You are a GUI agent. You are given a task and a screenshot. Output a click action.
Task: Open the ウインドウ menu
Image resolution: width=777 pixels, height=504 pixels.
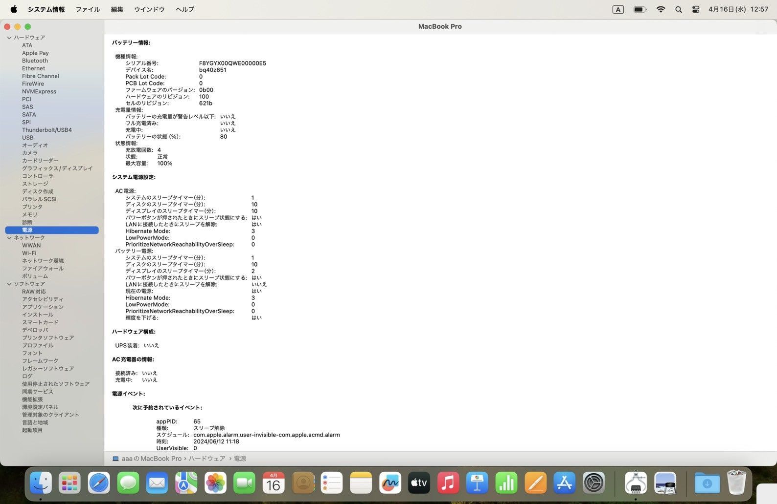click(x=149, y=9)
